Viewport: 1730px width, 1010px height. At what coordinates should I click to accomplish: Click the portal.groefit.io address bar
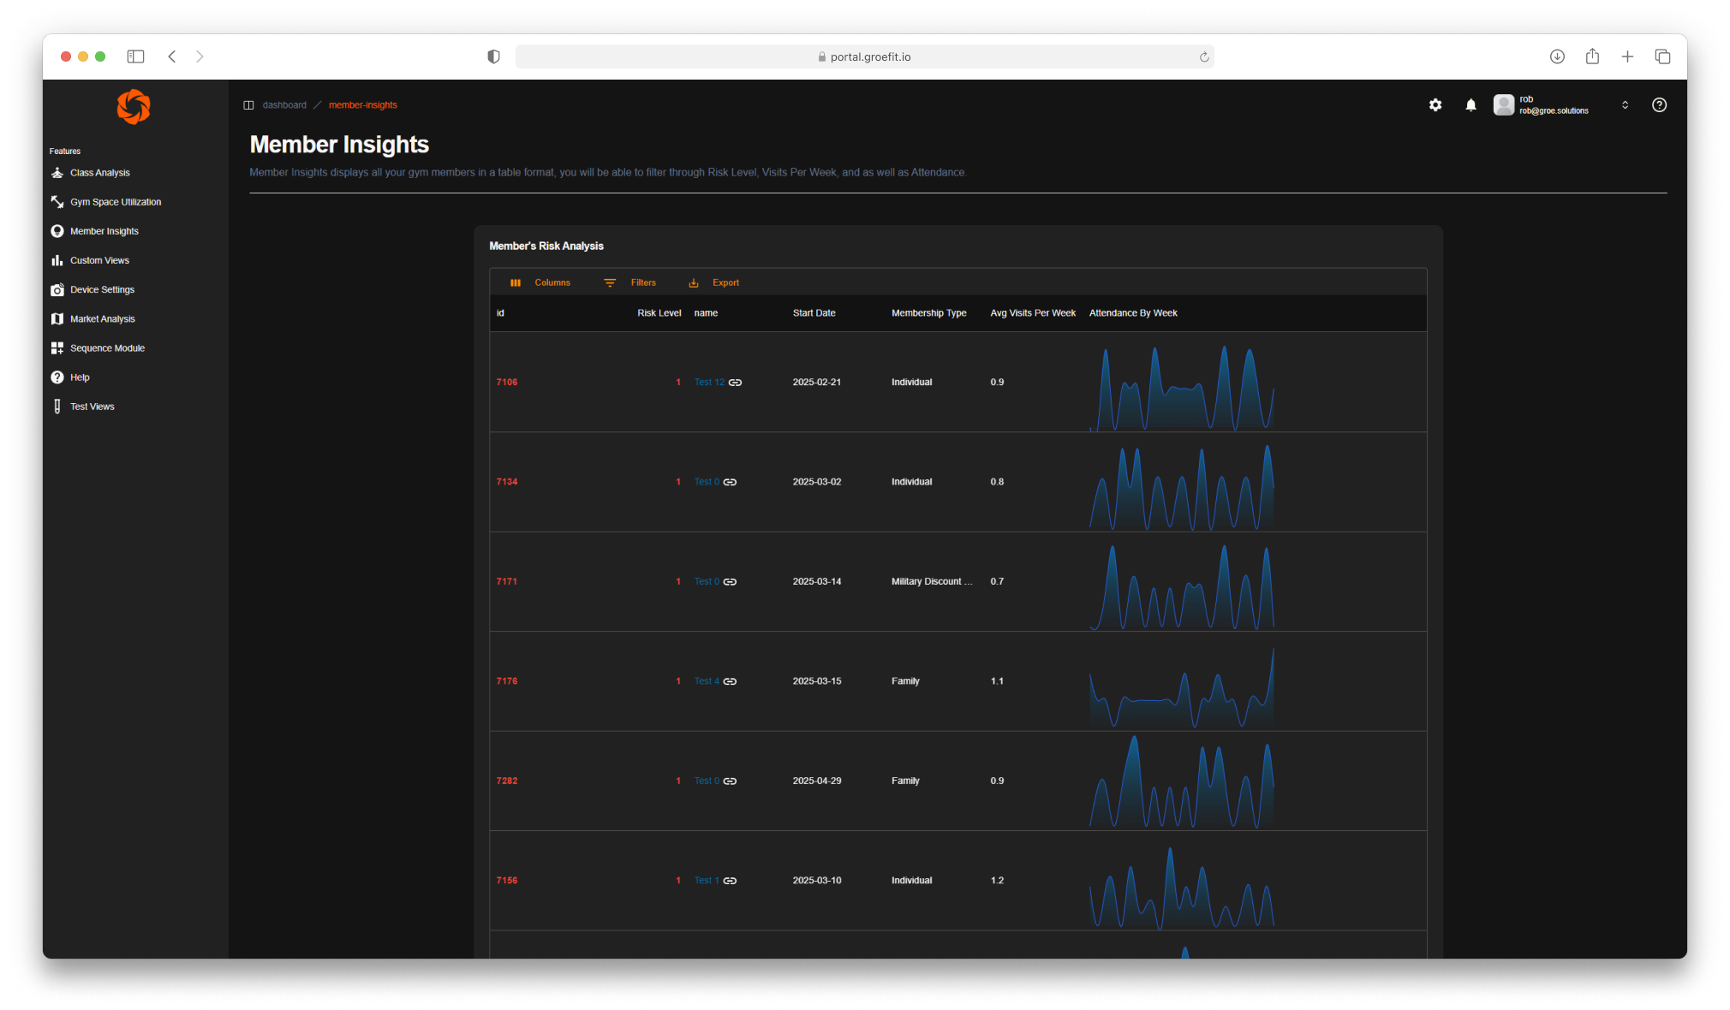[864, 56]
